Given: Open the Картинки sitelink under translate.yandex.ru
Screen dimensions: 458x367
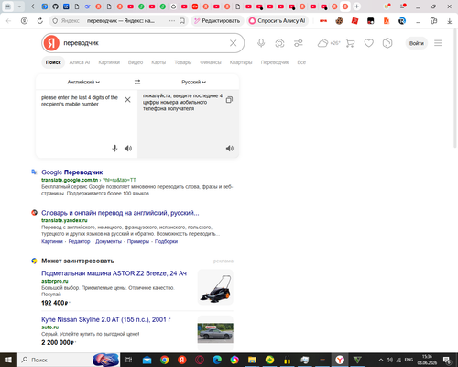Looking at the screenshot, I should coord(52,241).
